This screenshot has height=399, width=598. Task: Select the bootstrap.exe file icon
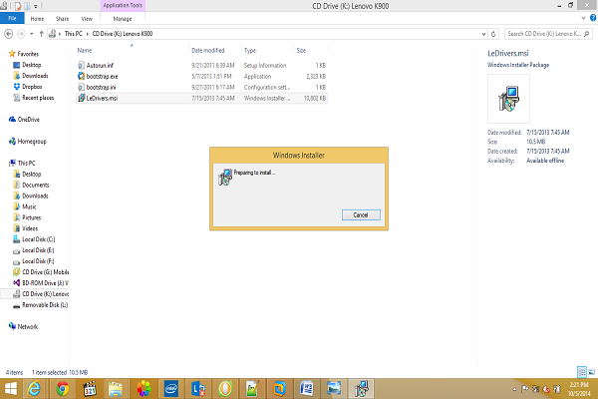(81, 77)
